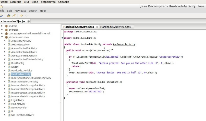Screen dimensions: 206x121
Task: Click the BuildConfig class icon
Action: pos(9,63)
